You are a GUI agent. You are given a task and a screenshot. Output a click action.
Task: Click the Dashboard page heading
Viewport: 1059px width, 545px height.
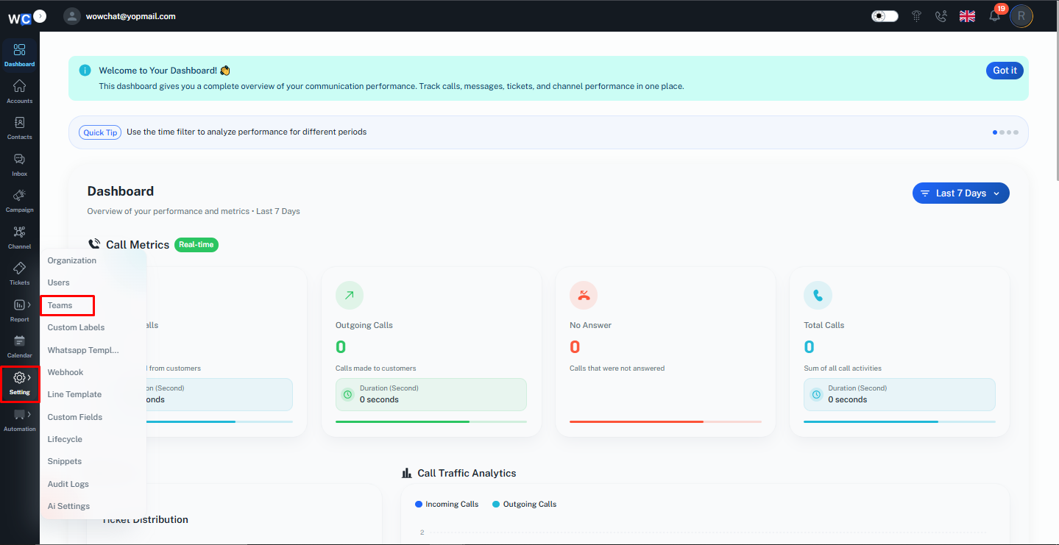tap(121, 191)
